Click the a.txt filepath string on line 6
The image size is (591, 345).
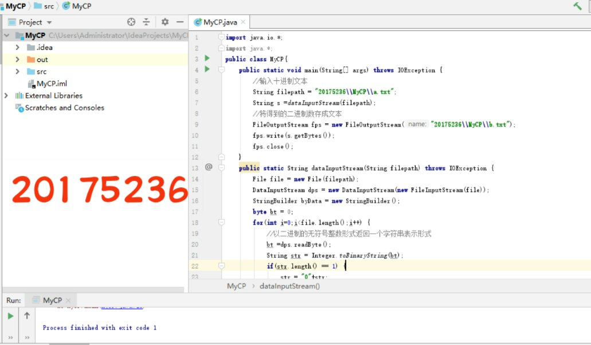[355, 92]
